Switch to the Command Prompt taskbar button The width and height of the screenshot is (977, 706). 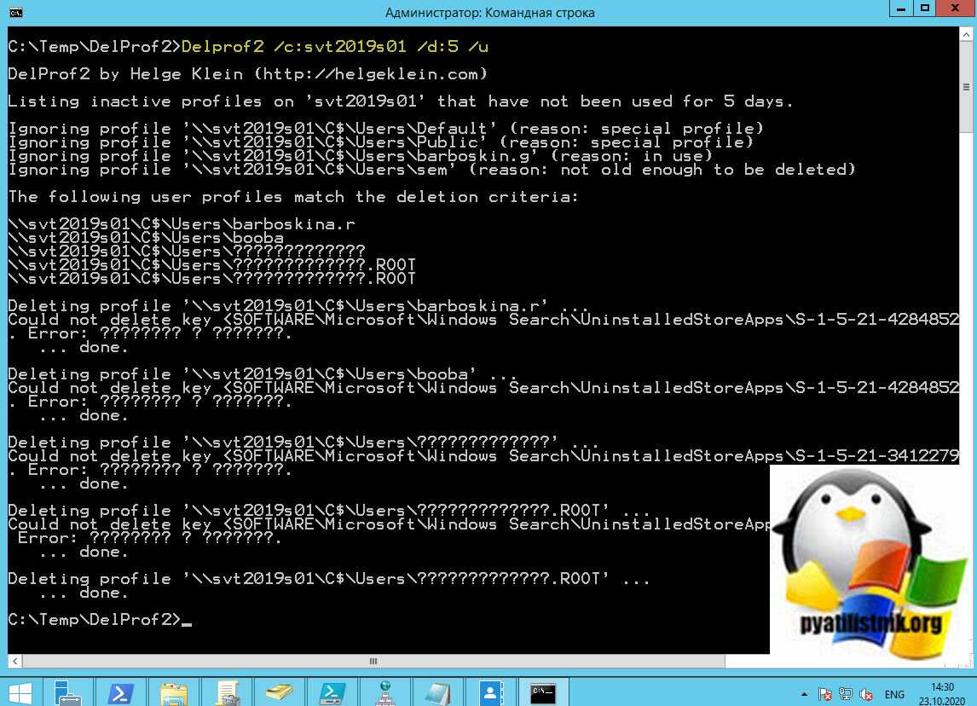click(x=543, y=692)
